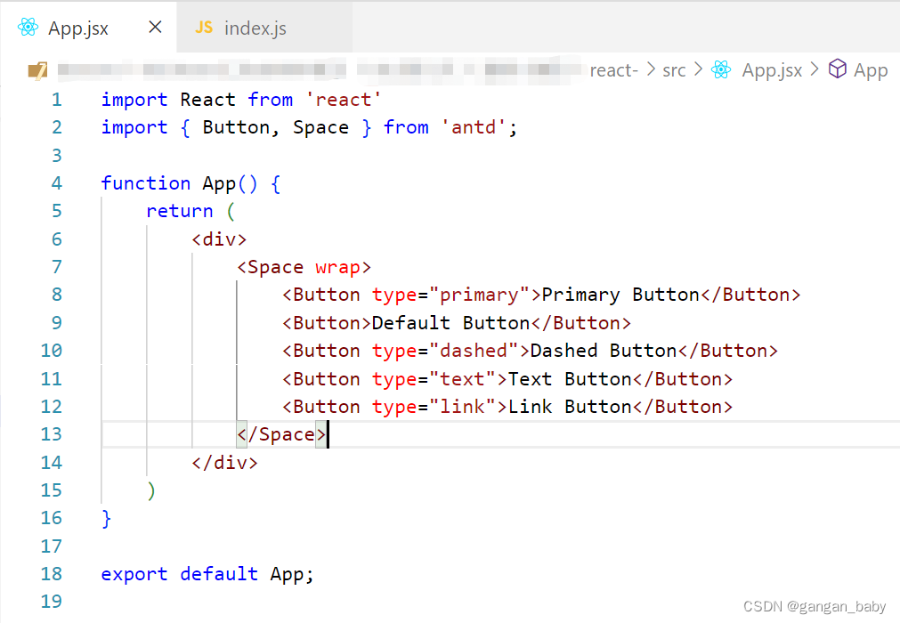
Task: Click line number 18 in the gutter
Action: point(51,574)
